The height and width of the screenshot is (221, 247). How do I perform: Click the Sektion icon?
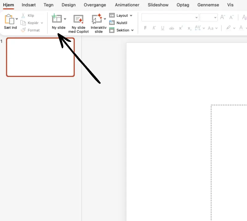[x=112, y=30]
